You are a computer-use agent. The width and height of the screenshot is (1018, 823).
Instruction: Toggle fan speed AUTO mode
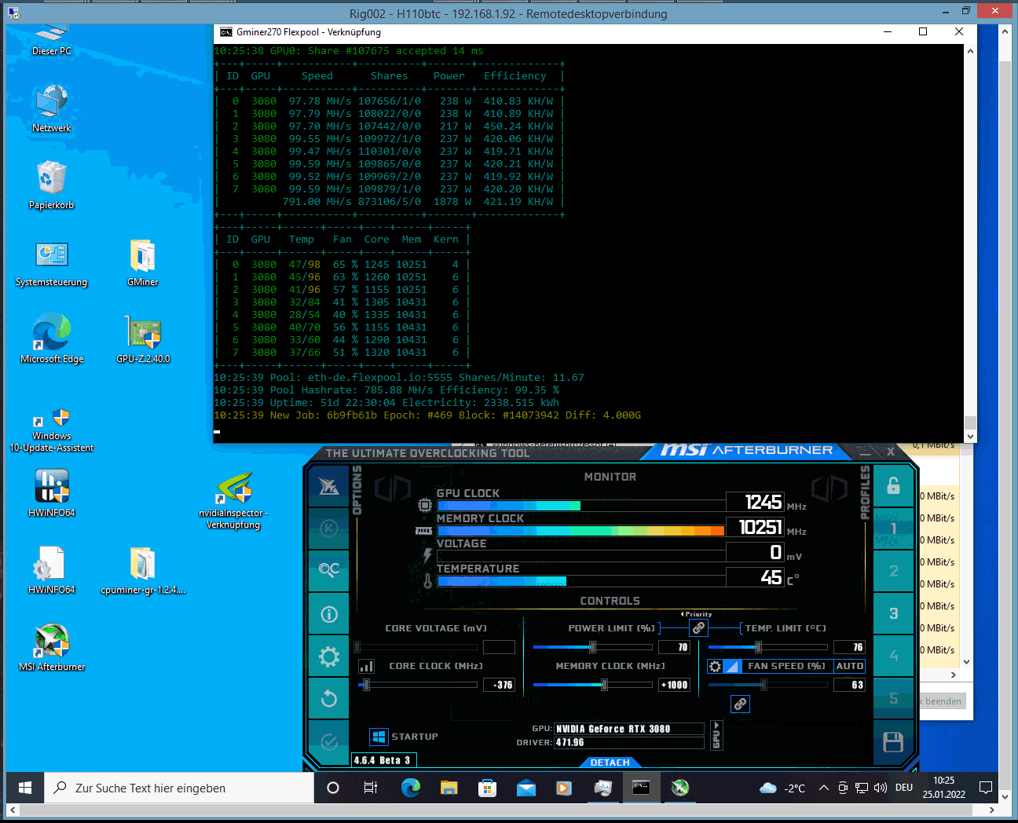click(849, 666)
